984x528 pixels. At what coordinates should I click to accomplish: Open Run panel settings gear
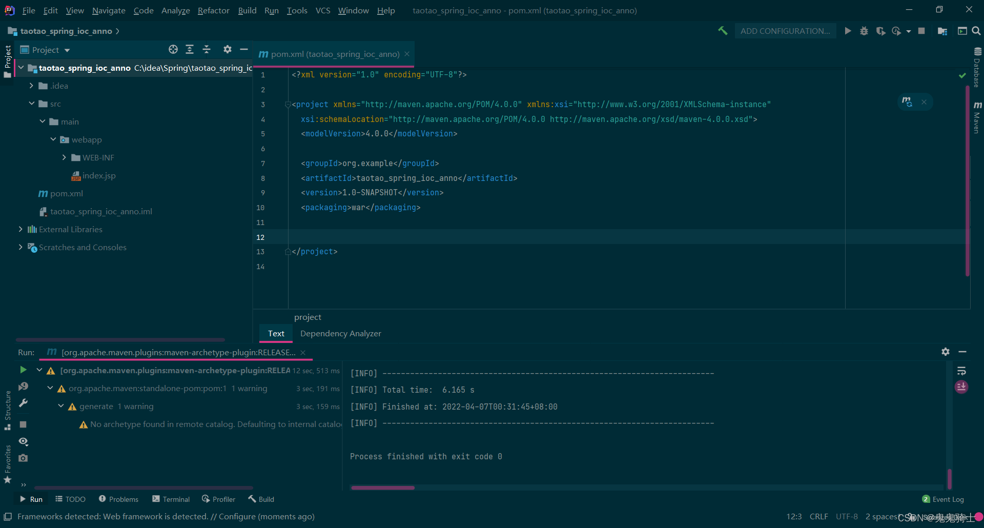click(x=946, y=352)
